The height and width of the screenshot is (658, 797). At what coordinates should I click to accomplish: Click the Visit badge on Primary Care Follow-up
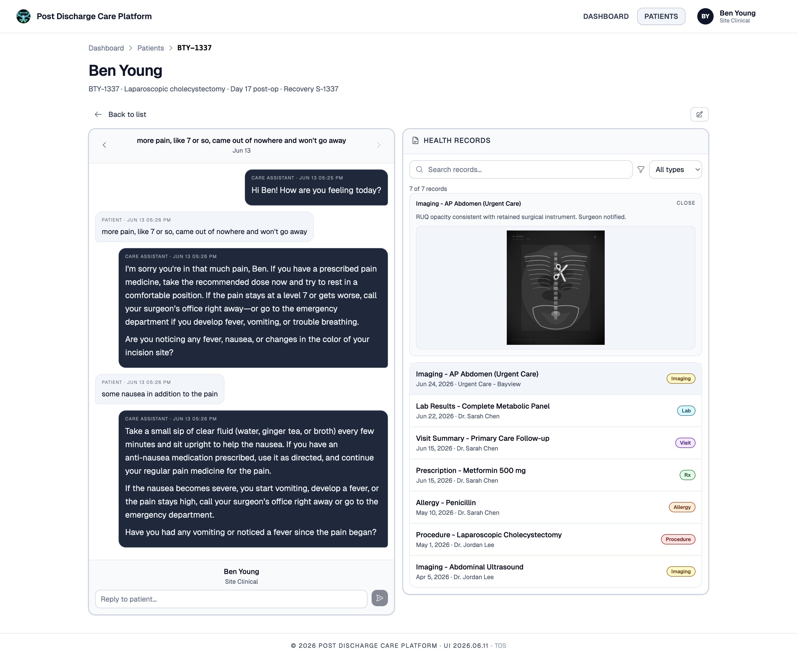685,443
